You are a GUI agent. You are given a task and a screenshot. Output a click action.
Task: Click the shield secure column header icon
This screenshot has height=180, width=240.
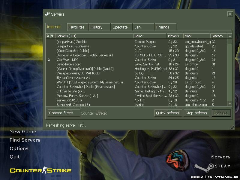pos(52,36)
